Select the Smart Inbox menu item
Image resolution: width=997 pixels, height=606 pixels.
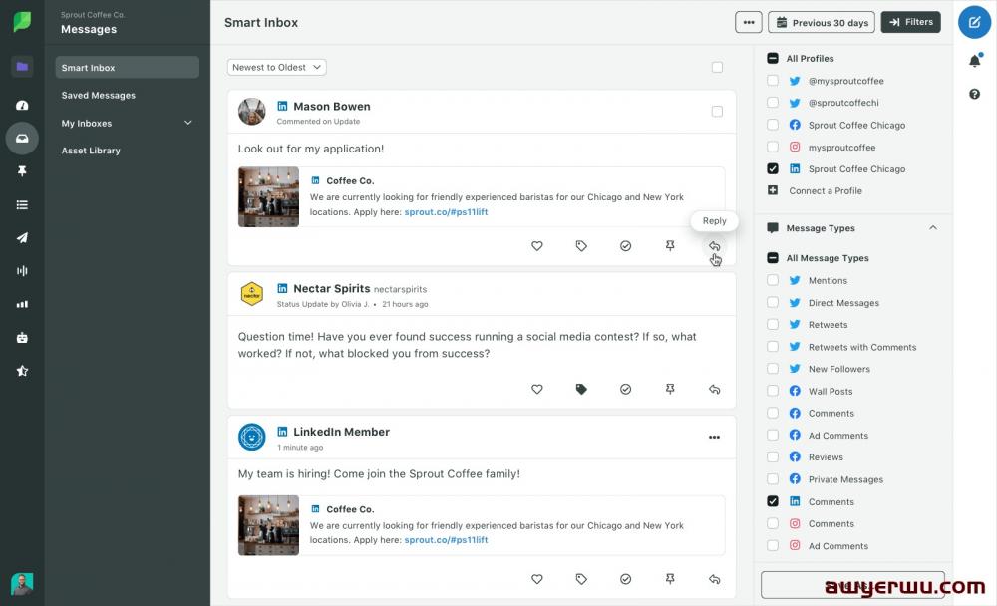pos(128,68)
